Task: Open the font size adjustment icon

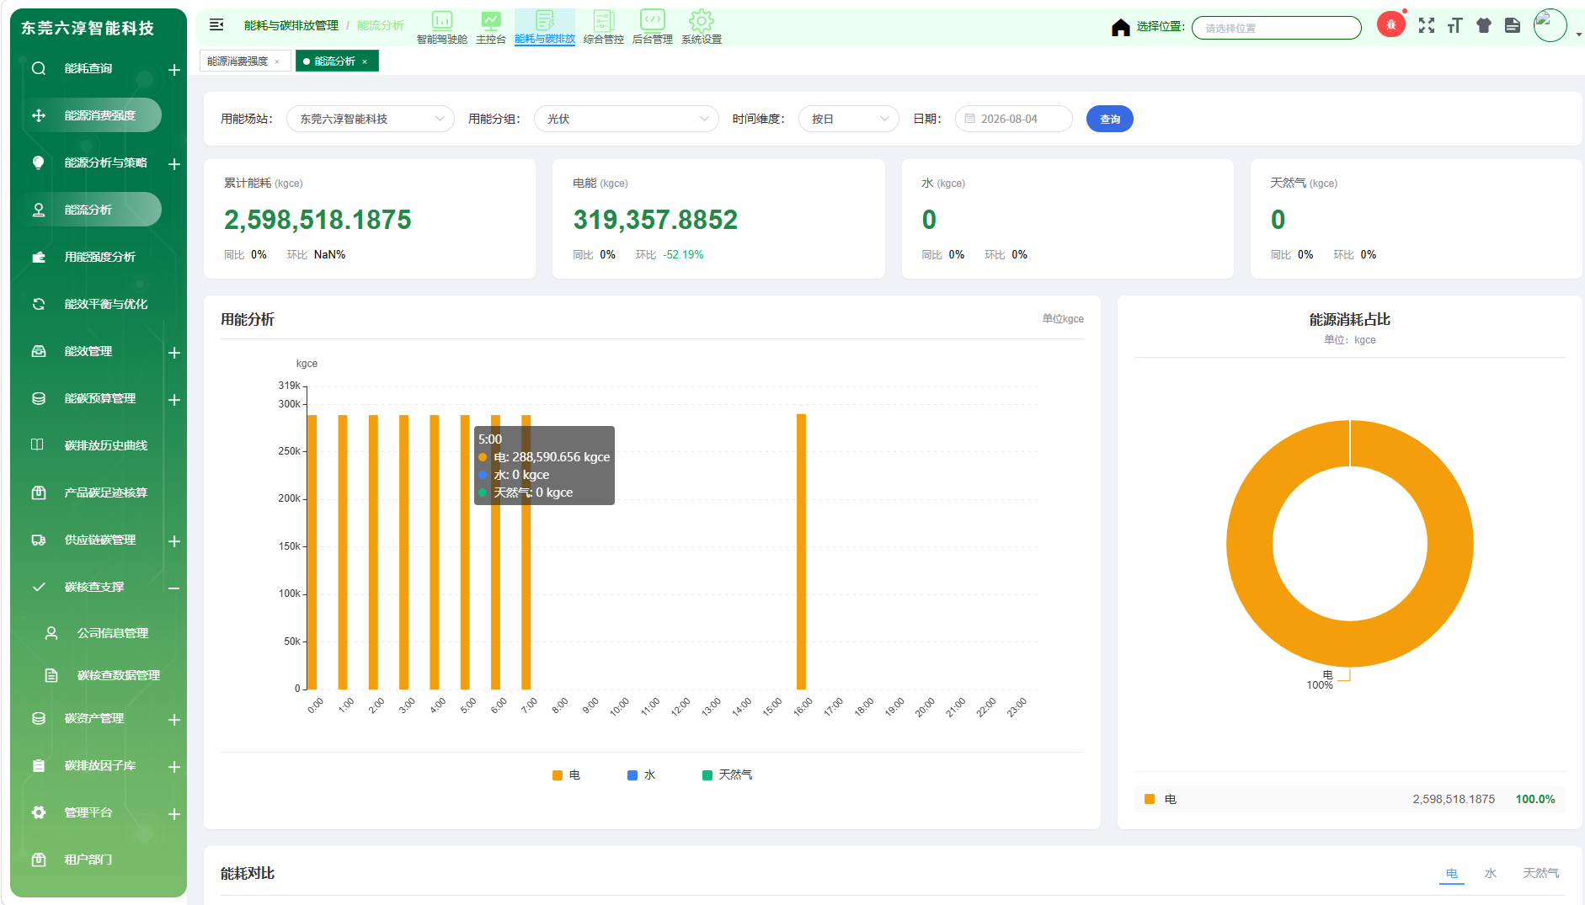Action: [x=1455, y=25]
